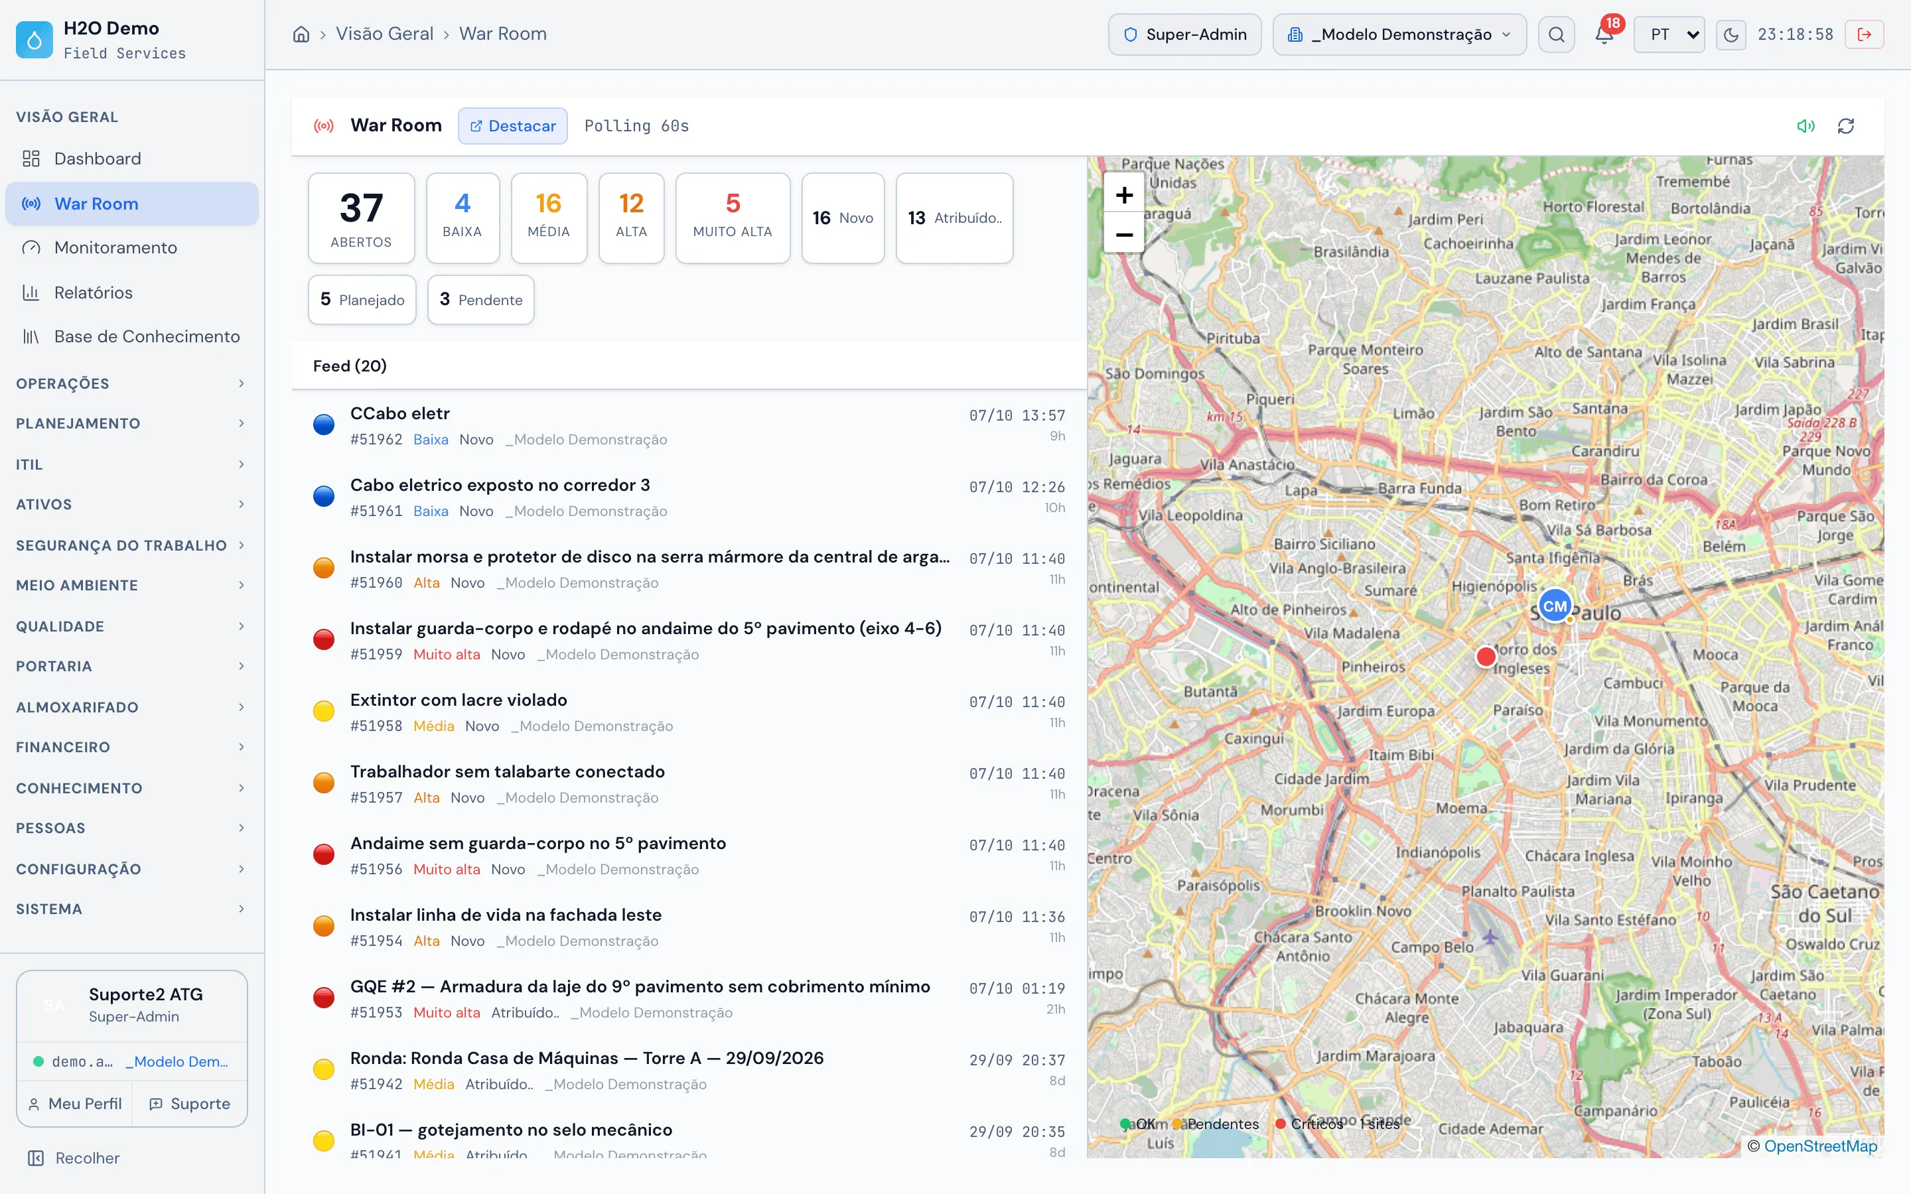Expand the ITIL section
1911x1194 pixels.
coord(131,464)
